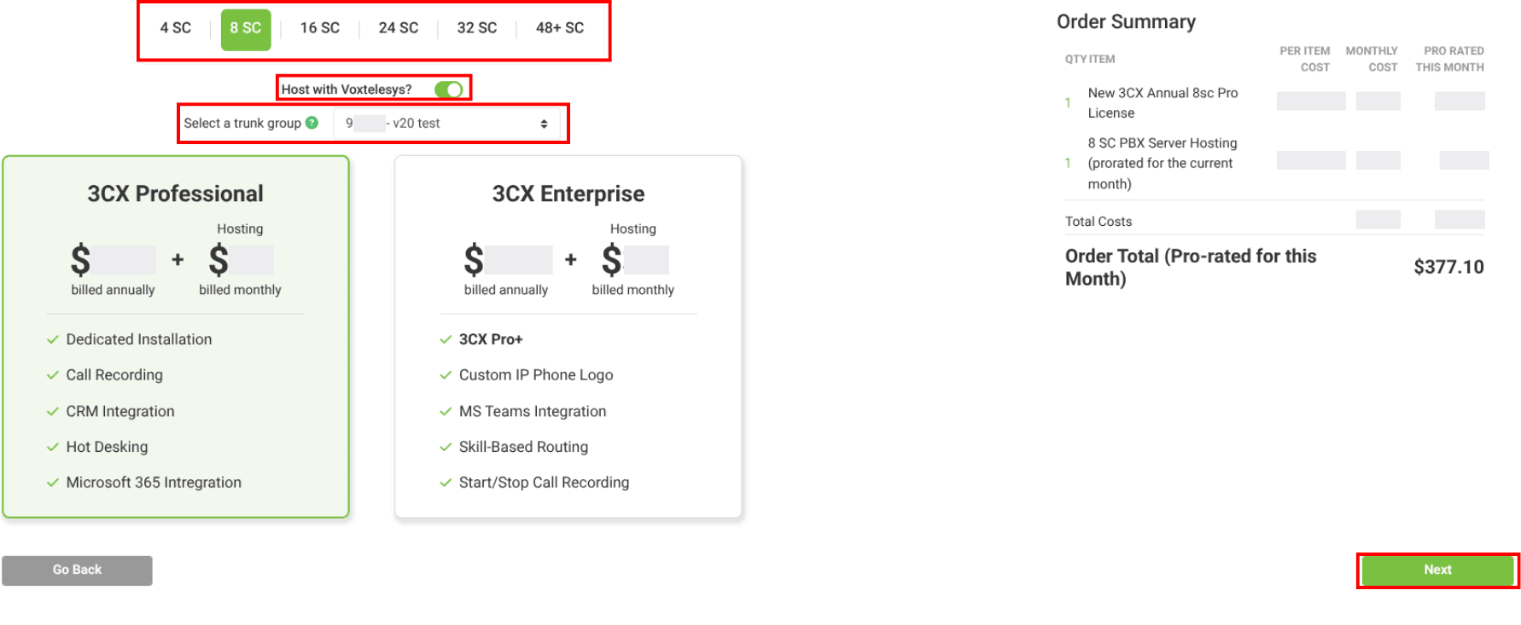
Task: Click 'New 3CX Annual 8sc Pro License' item
Action: tap(1163, 103)
